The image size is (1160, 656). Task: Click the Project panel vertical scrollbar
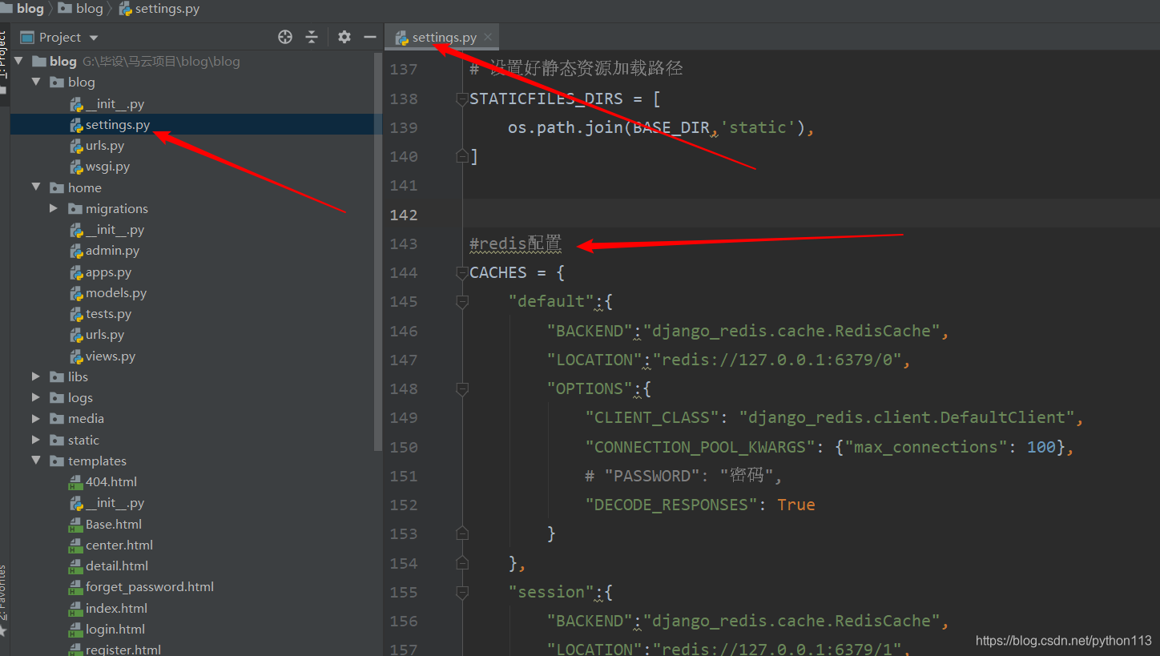point(378,252)
